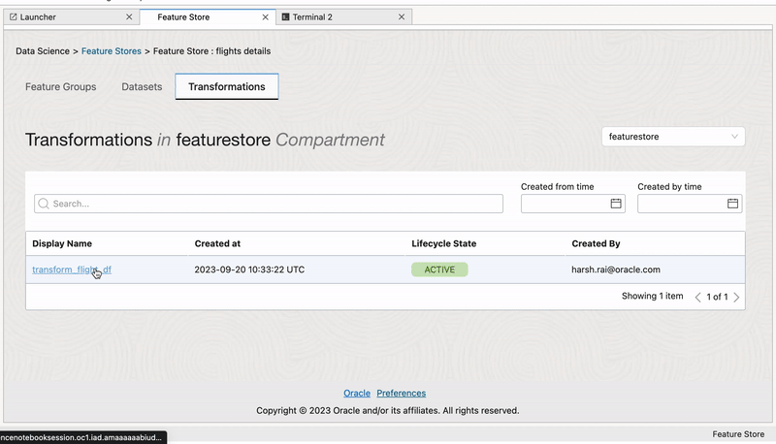
Task: Click the Created by time field
Action: click(x=690, y=204)
